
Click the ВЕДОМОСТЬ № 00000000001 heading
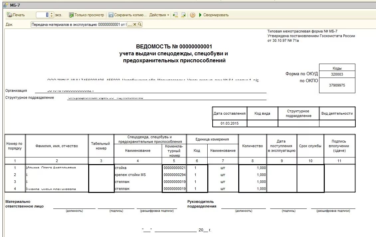(x=174, y=46)
